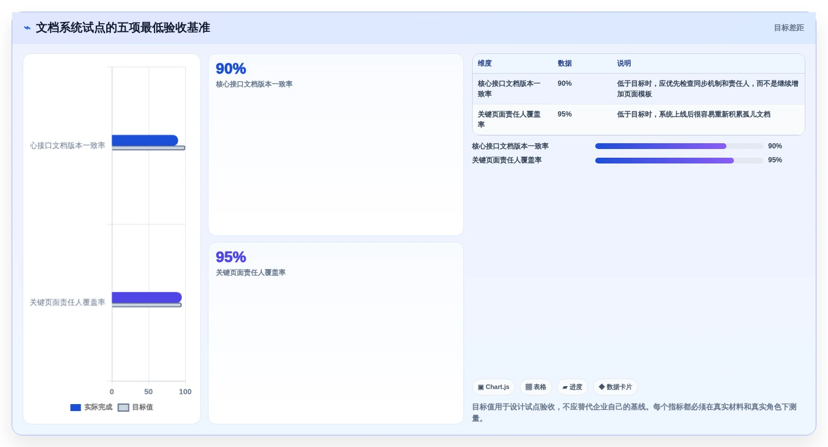Click the 表格 tag chip
The width and height of the screenshot is (828, 447).
pyautogui.click(x=536, y=387)
